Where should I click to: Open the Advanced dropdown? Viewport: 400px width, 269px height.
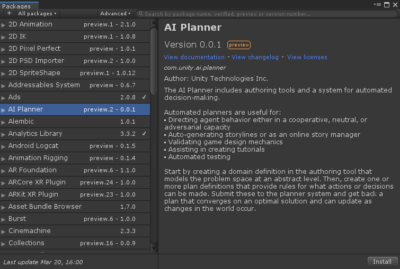[x=115, y=14]
